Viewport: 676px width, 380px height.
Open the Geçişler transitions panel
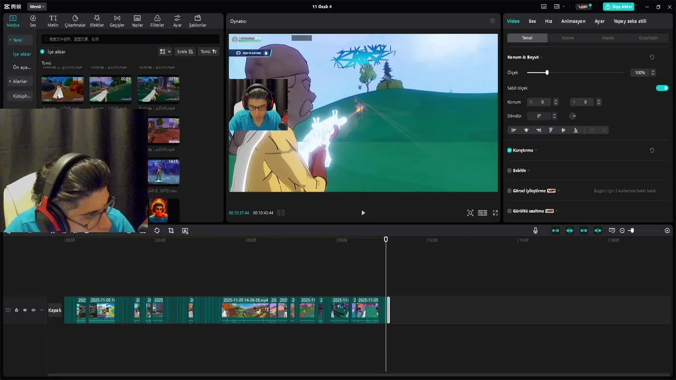pos(117,21)
